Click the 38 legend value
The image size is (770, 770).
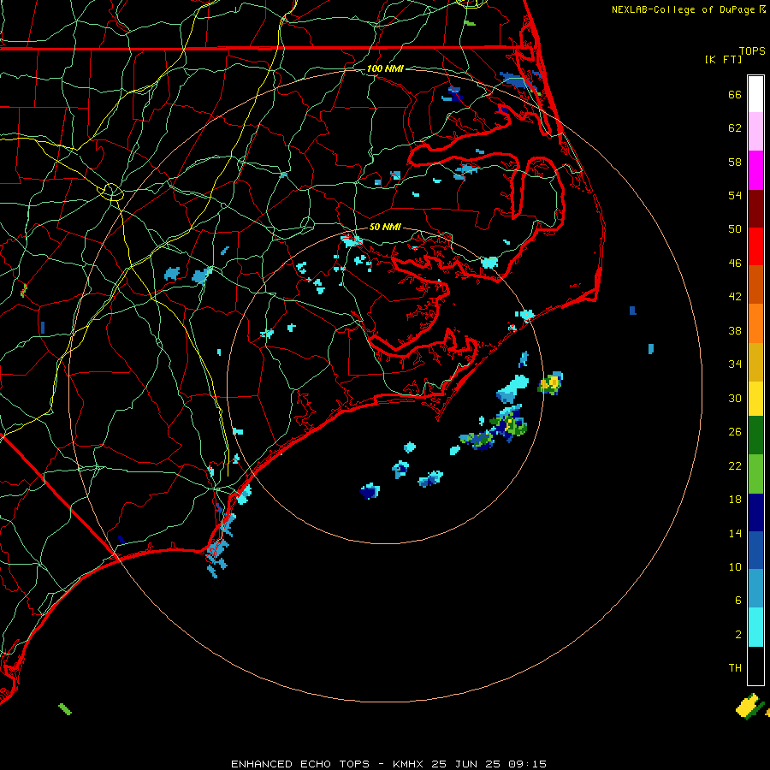point(735,330)
